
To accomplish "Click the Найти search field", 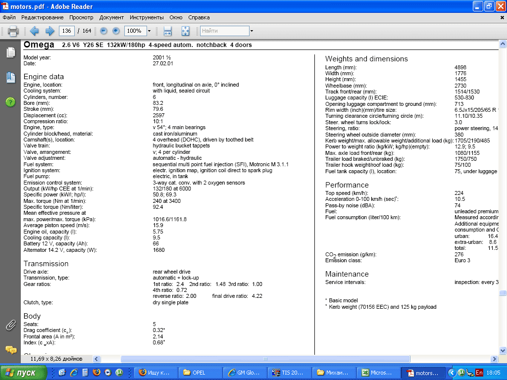I will point(225,31).
